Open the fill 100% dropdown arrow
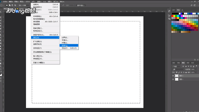 coord(196,72)
